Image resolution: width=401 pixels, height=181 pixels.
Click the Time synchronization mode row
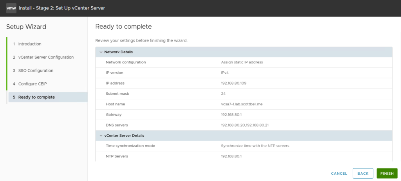[244, 146]
